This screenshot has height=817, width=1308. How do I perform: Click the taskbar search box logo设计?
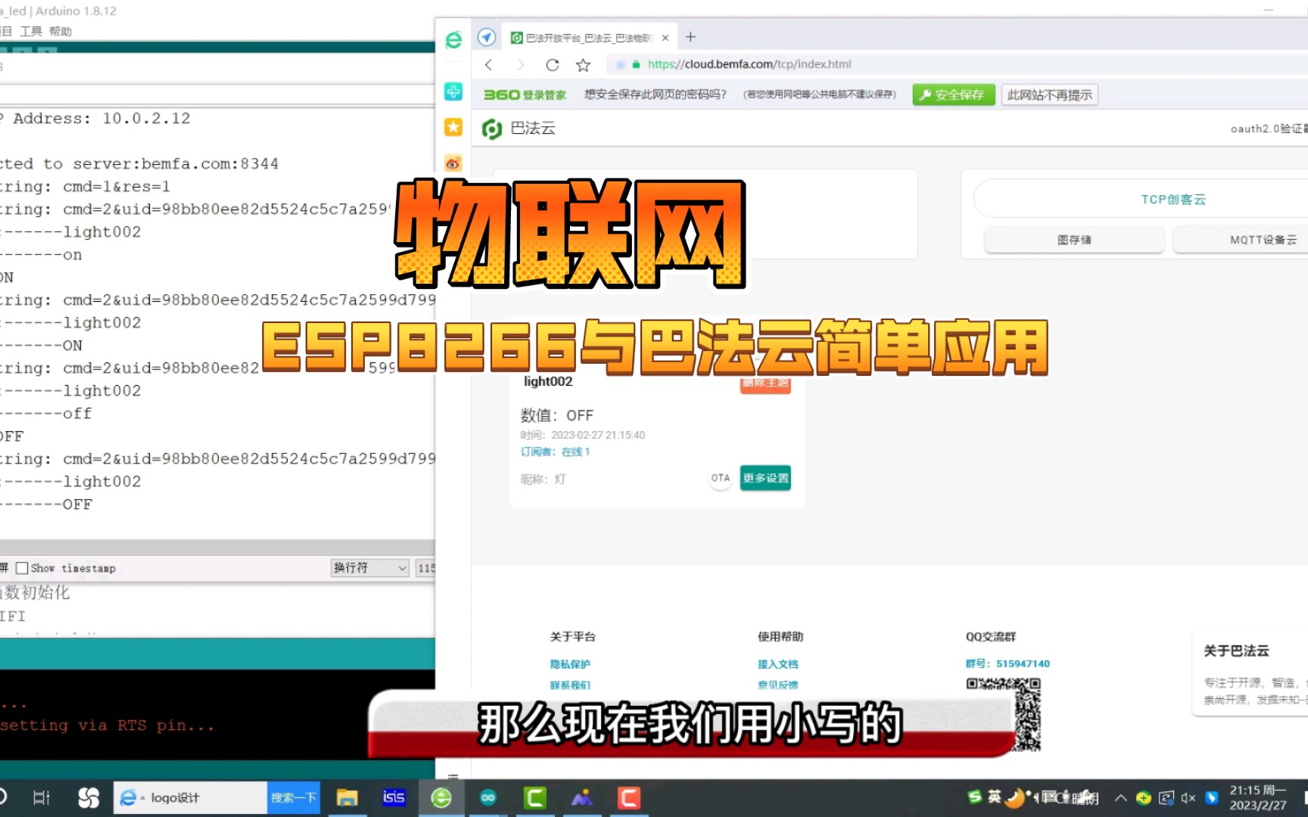[x=191, y=797]
